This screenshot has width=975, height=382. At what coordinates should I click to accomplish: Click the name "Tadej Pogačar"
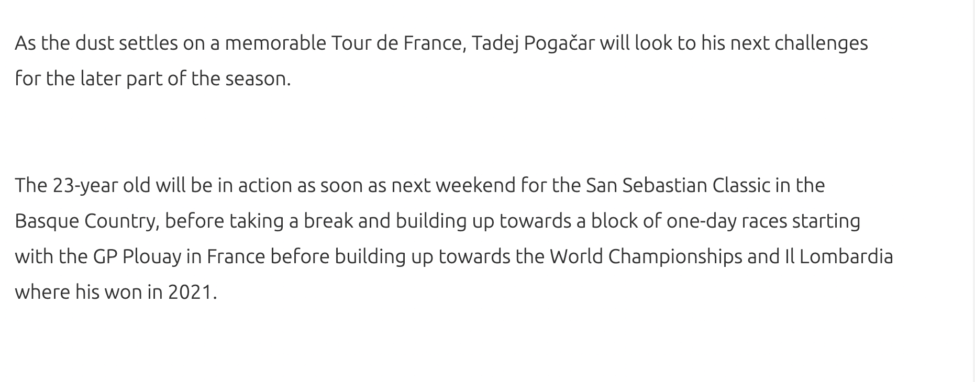tap(533, 43)
